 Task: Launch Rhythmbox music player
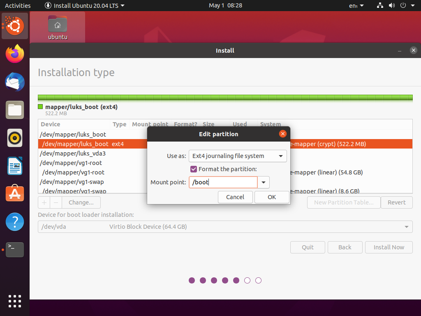(x=15, y=138)
